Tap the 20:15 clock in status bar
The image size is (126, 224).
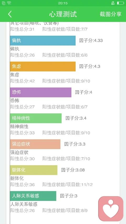(x=63, y=3)
